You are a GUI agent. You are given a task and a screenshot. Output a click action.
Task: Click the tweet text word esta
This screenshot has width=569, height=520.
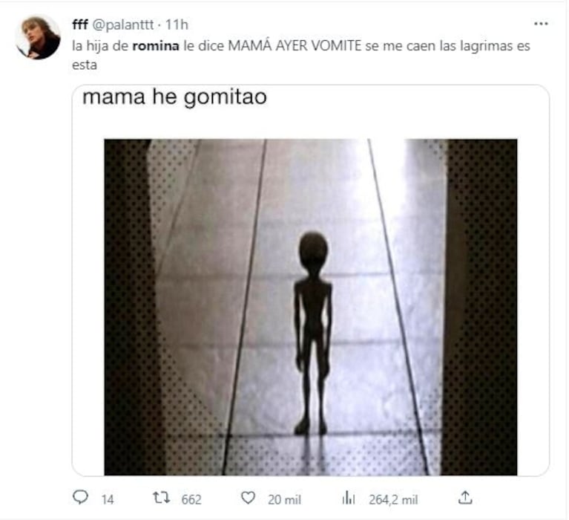(x=85, y=65)
